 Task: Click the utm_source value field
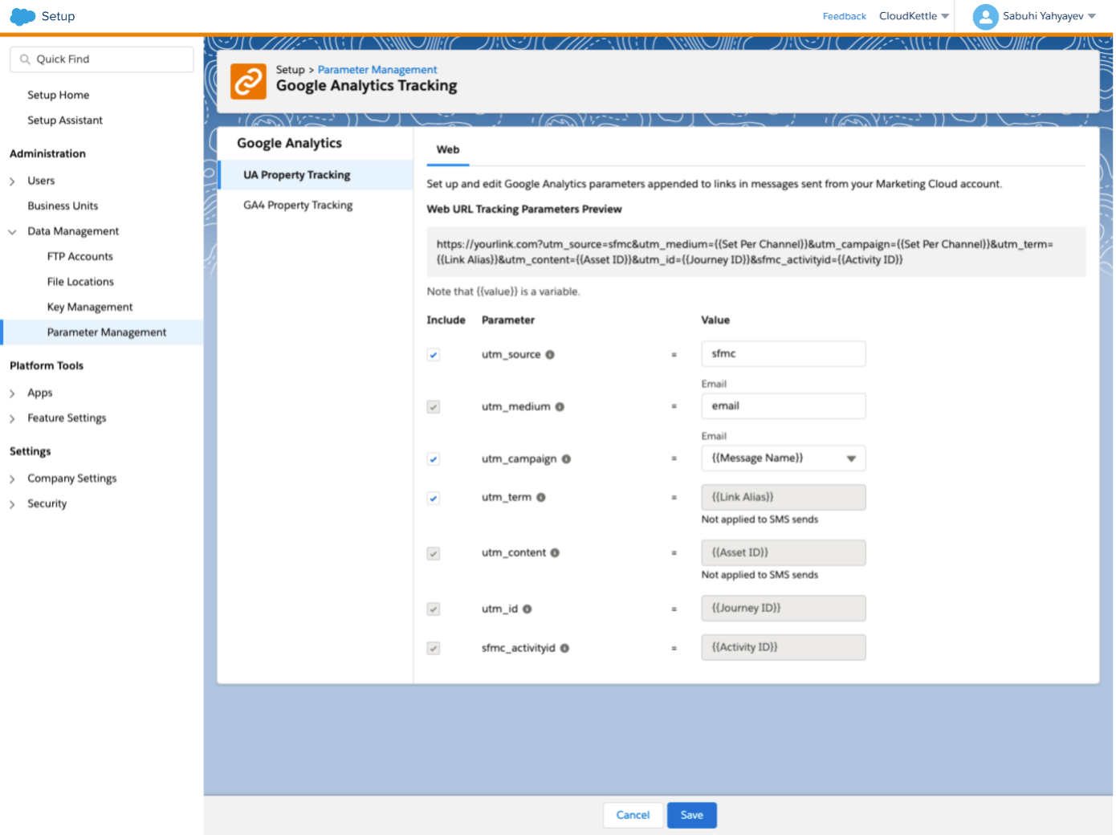784,354
